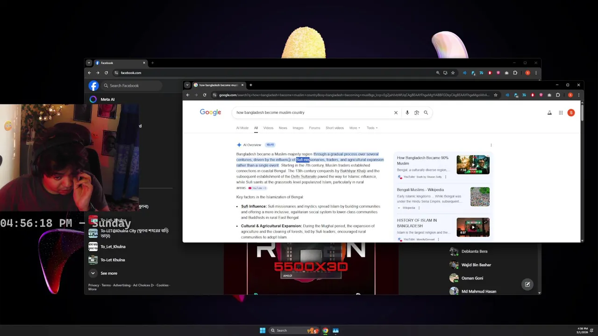Screen dimensions: 598x336
Task: Switch to Forums results tab
Action: click(x=314, y=128)
